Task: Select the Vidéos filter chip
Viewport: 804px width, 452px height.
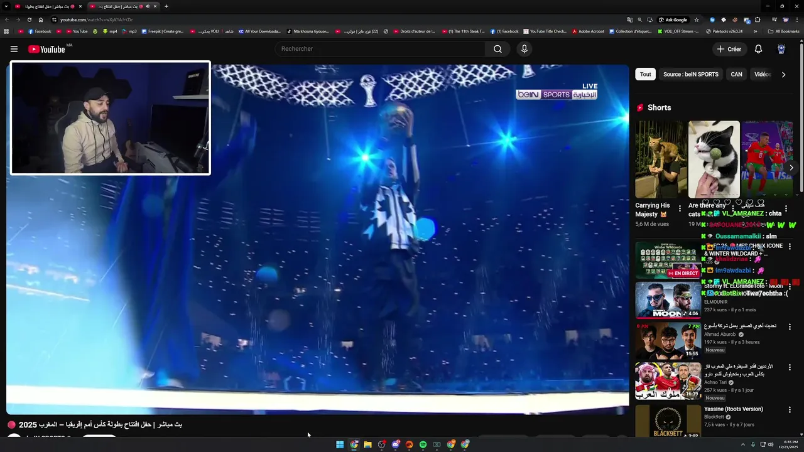Action: point(763,74)
